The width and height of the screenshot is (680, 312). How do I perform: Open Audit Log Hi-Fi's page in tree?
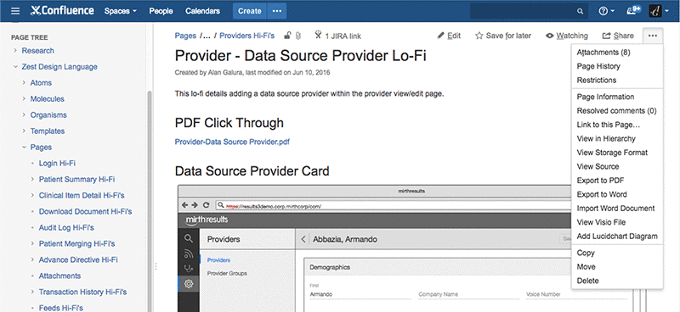(x=66, y=227)
